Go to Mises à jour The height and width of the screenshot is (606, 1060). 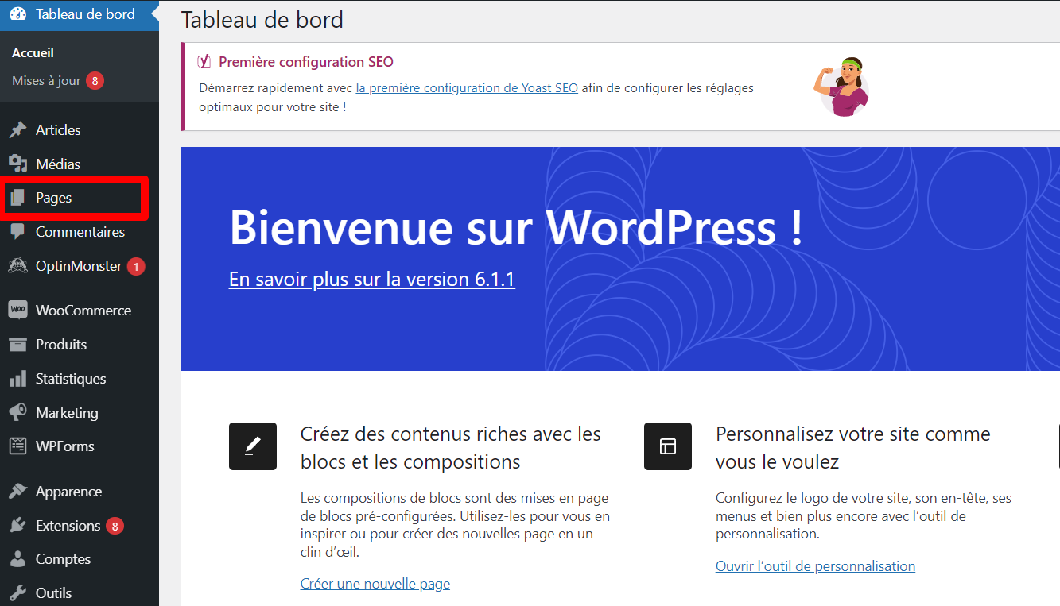50,80
